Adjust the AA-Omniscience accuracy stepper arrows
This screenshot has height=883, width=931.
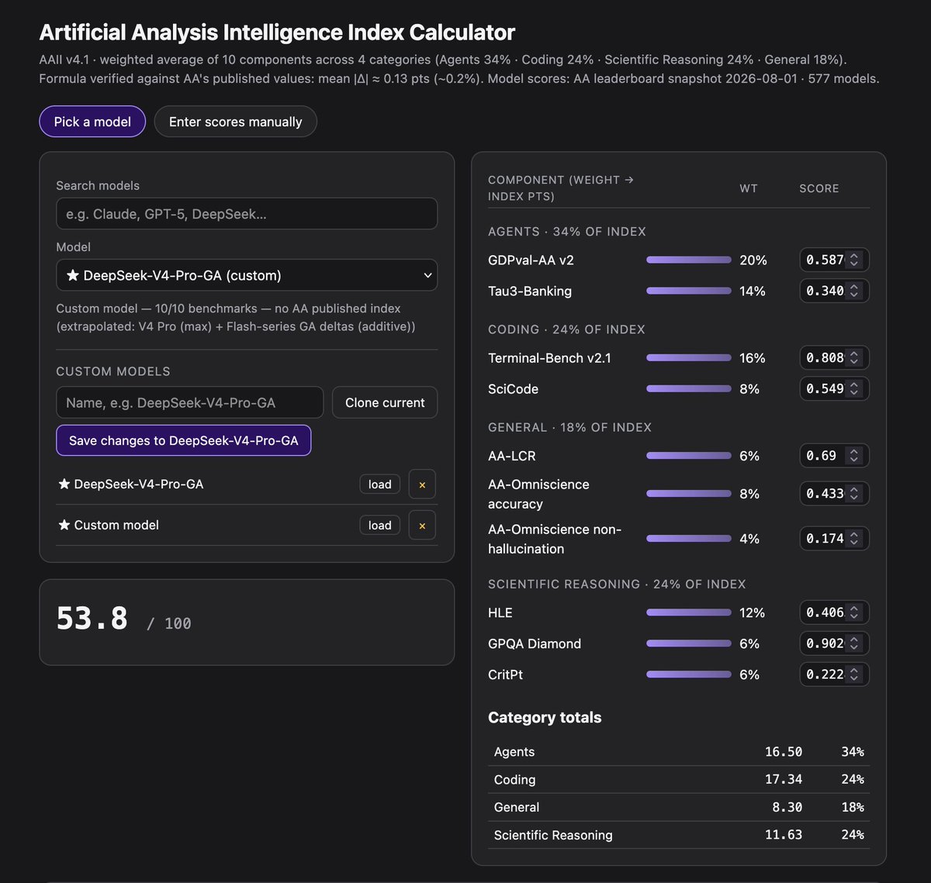[854, 493]
